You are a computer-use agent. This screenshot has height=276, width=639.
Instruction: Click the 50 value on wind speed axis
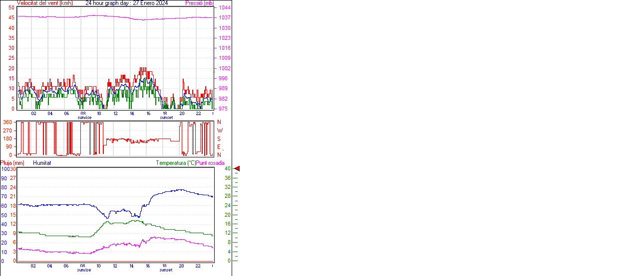pos(11,7)
